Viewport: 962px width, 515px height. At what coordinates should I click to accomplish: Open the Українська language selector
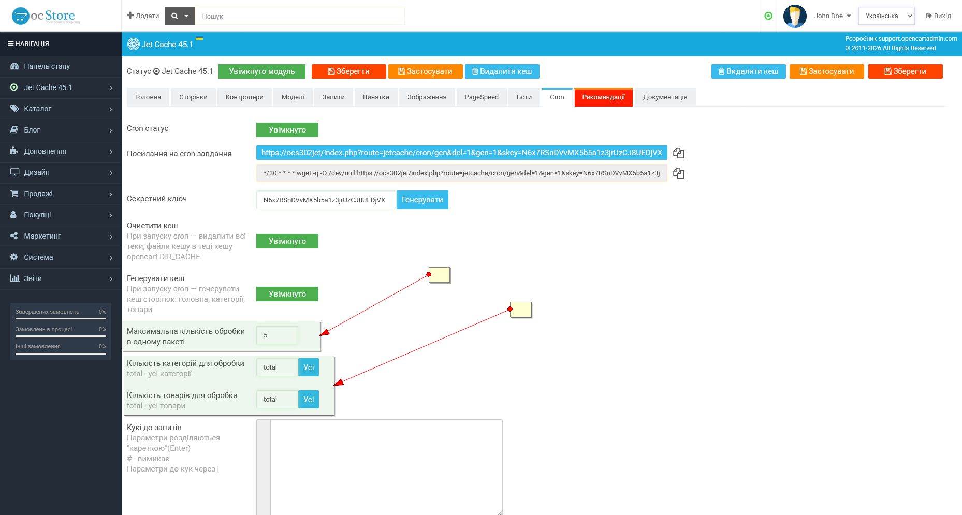point(886,16)
